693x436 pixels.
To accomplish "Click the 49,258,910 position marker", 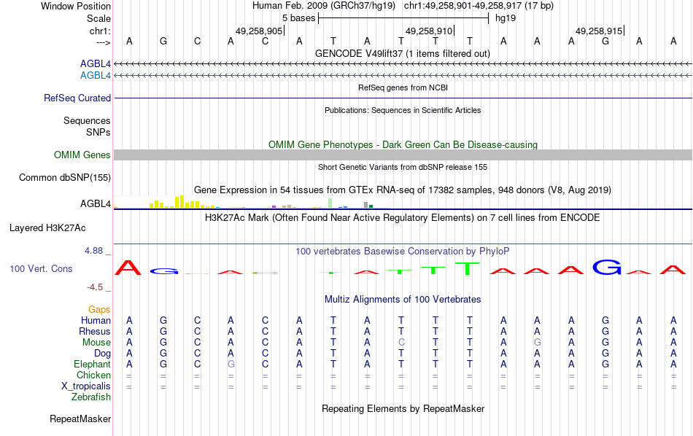I will [x=429, y=31].
